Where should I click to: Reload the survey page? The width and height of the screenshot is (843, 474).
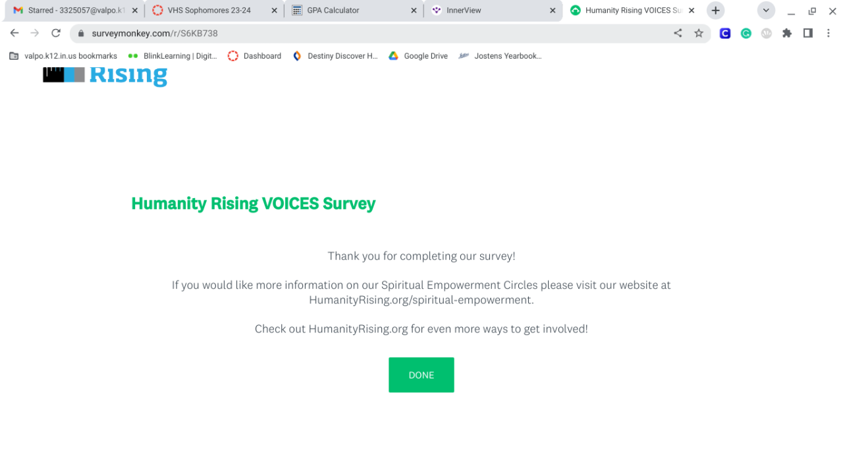56,33
